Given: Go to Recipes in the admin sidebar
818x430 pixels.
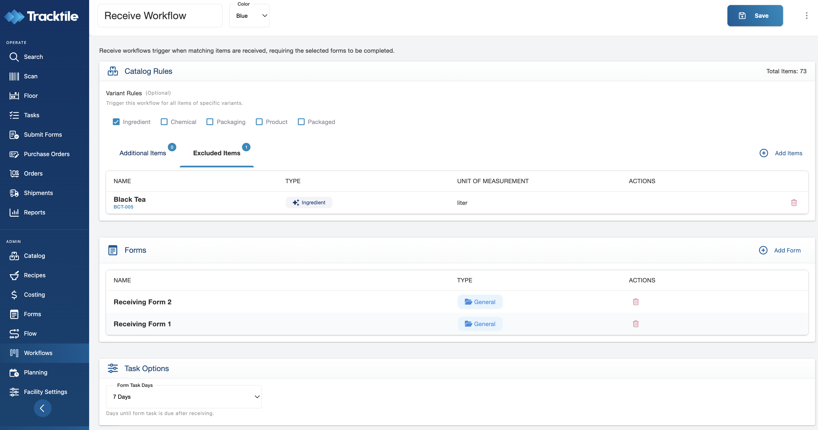Looking at the screenshot, I should 34,275.
